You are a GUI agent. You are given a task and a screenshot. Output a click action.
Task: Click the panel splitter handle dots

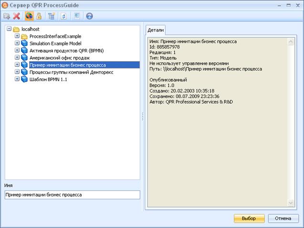pyautogui.click(x=143, y=116)
